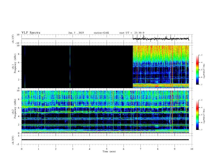Click the ch.2 color bar label '-7'
This screenshot has height=167, width=216.
[201, 130]
